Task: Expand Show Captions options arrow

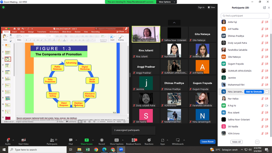Action: 123,140
